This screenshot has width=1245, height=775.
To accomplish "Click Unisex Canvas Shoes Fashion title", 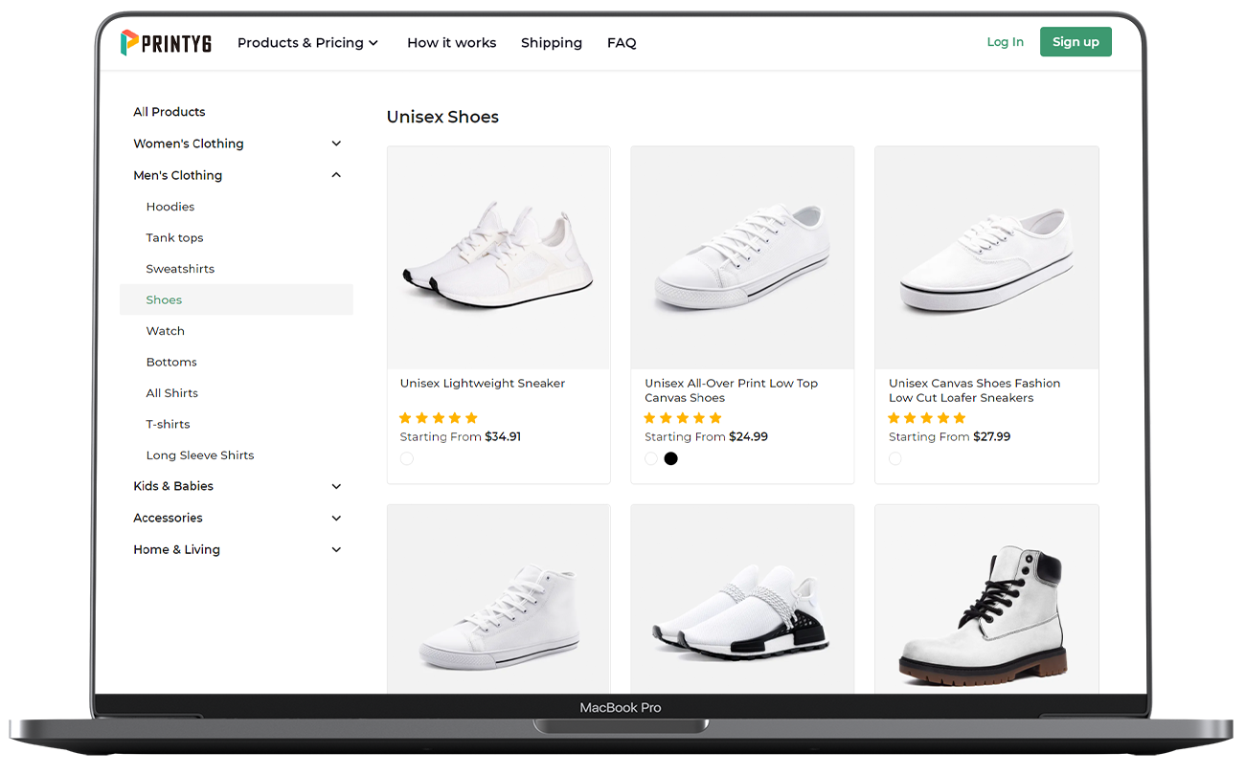I will (x=974, y=390).
